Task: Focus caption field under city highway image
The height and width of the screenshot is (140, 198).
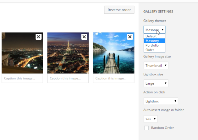Action: (22, 78)
